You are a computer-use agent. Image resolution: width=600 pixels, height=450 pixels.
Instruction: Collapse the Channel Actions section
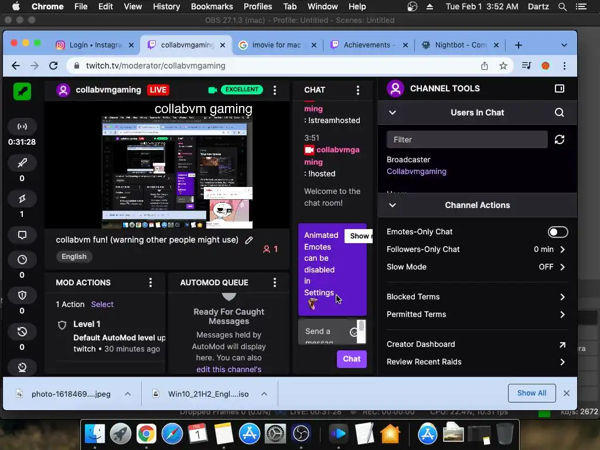[x=392, y=205]
